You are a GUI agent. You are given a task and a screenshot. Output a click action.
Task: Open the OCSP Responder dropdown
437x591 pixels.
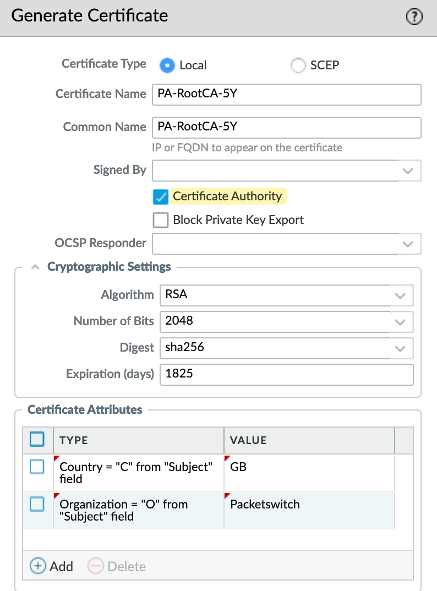pyautogui.click(x=407, y=243)
